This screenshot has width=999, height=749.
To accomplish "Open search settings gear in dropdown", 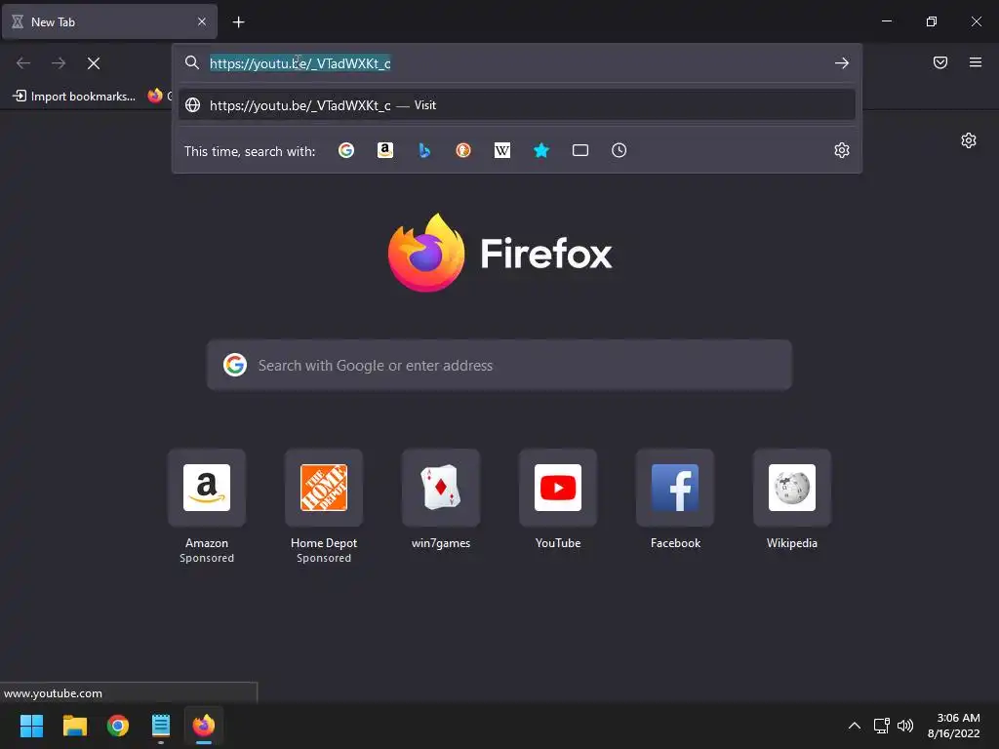I will tap(842, 150).
